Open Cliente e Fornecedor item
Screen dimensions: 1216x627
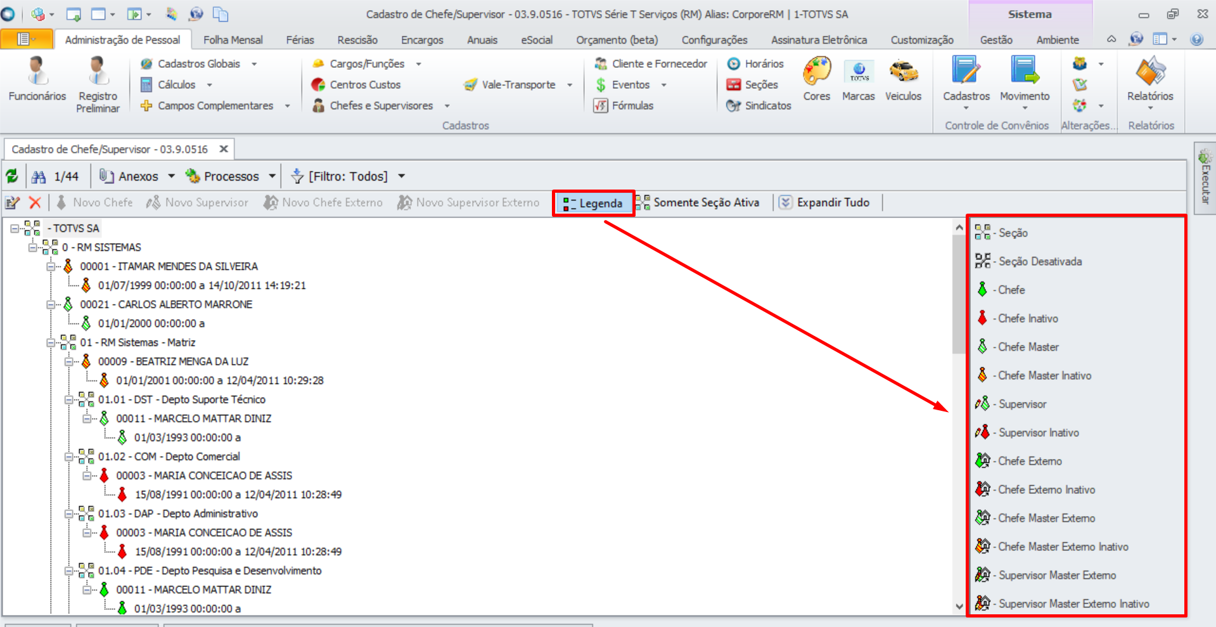tap(651, 63)
